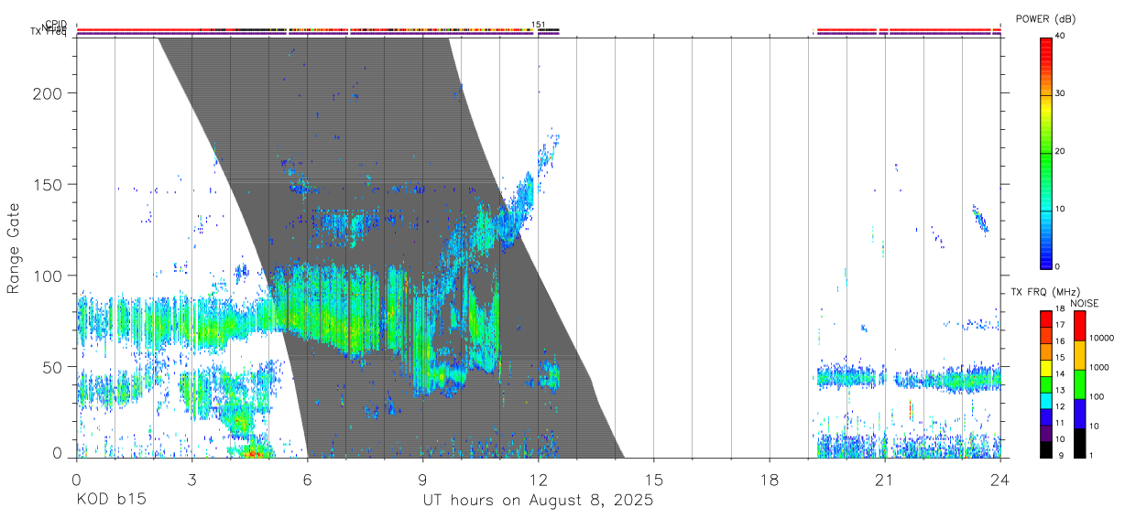Pick the red top NOISE legend swatch

[1080, 326]
